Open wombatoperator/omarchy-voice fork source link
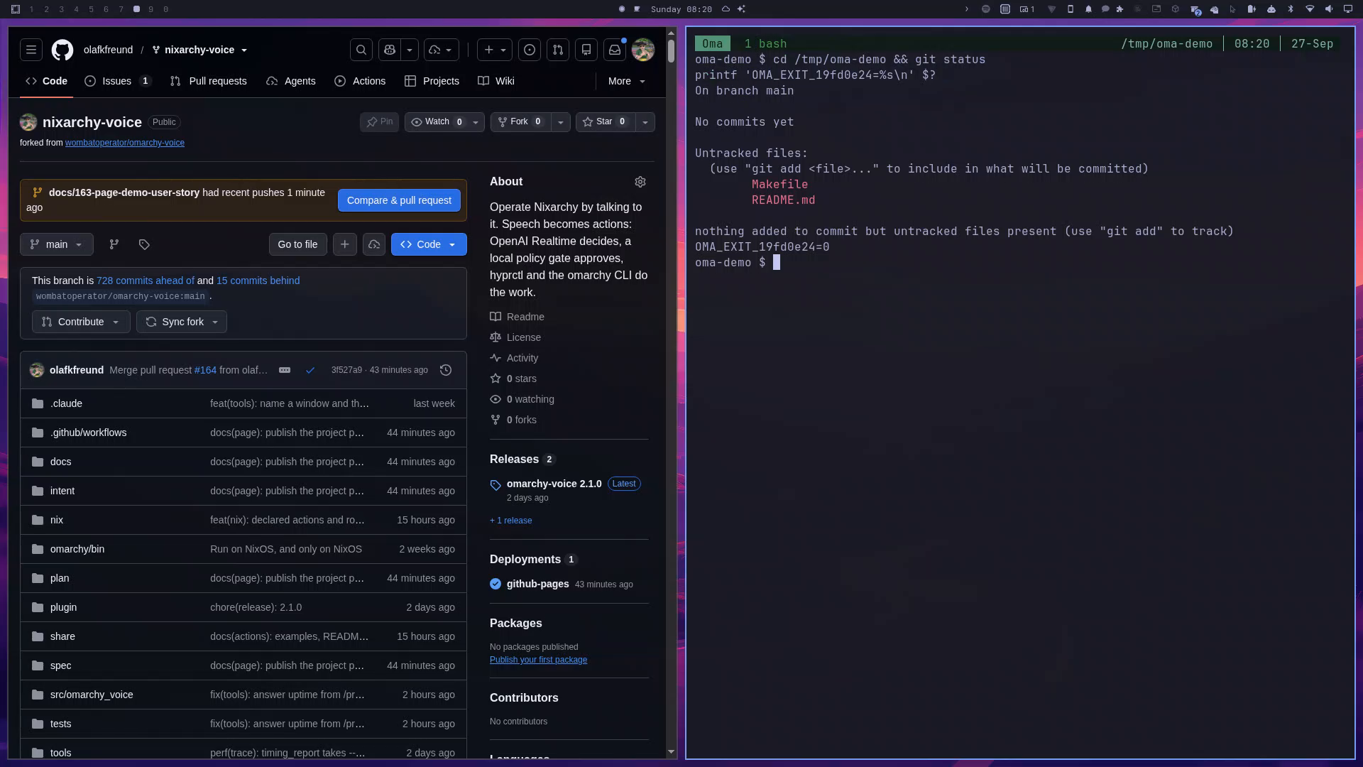Image resolution: width=1363 pixels, height=767 pixels. coord(125,143)
